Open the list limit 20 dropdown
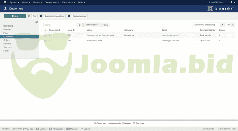The image size is (238, 131). [230, 25]
